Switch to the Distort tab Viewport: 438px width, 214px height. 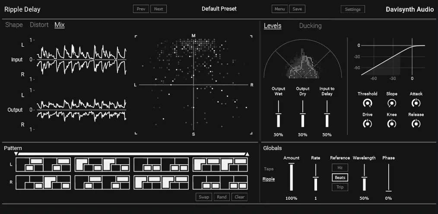point(39,25)
